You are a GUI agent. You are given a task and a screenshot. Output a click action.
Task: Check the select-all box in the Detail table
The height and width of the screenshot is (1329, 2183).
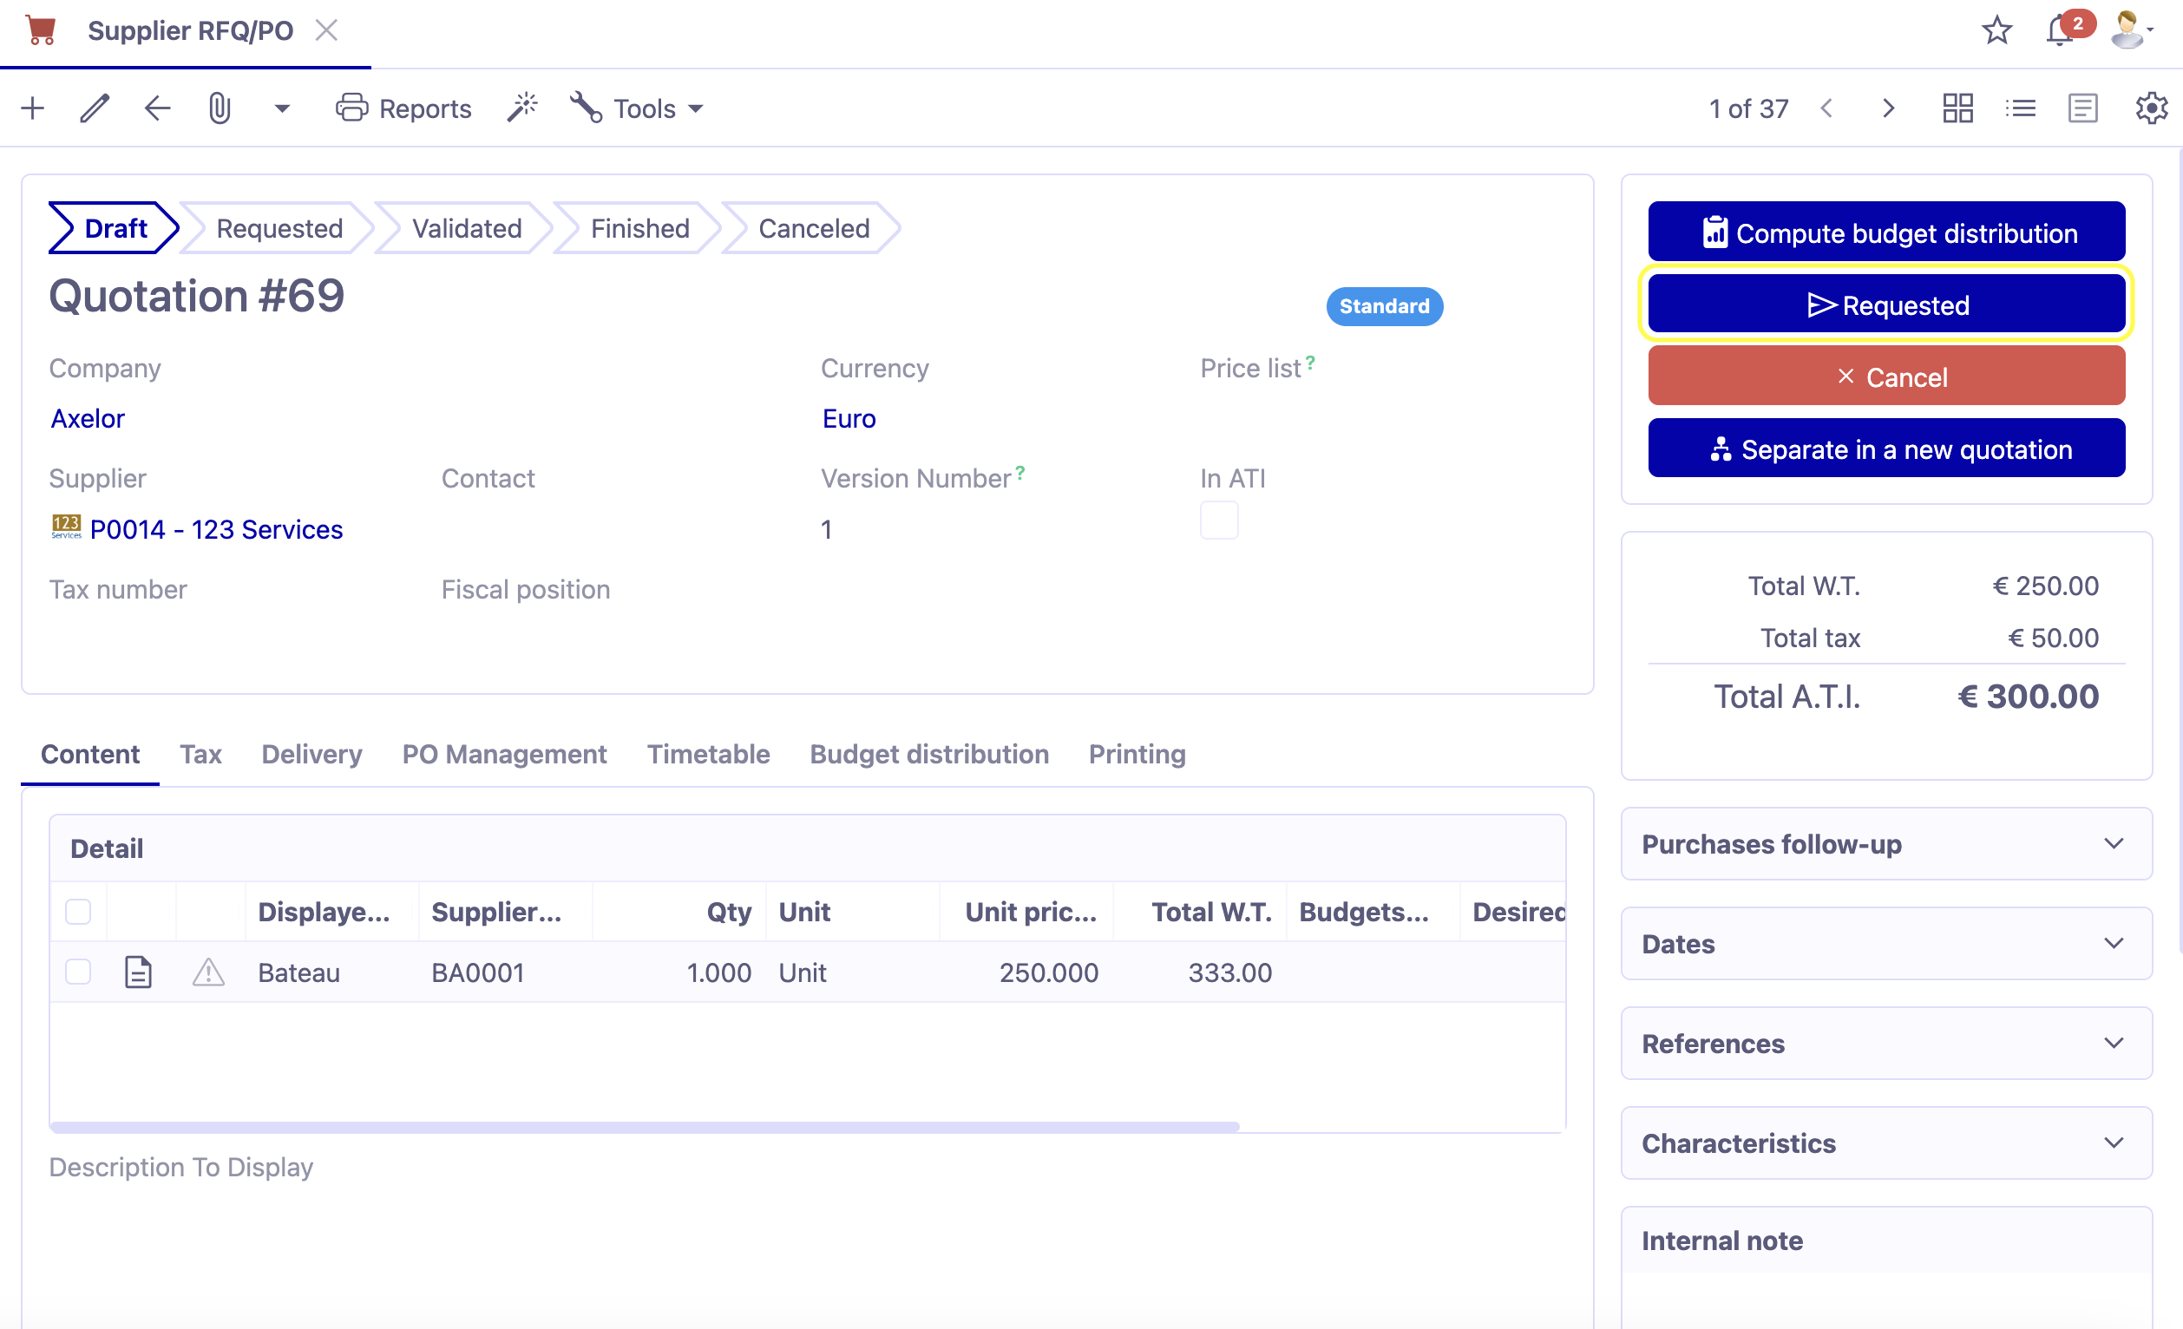[x=77, y=911]
